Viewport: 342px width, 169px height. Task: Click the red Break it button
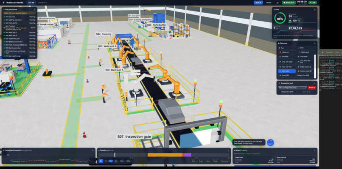tap(312, 88)
